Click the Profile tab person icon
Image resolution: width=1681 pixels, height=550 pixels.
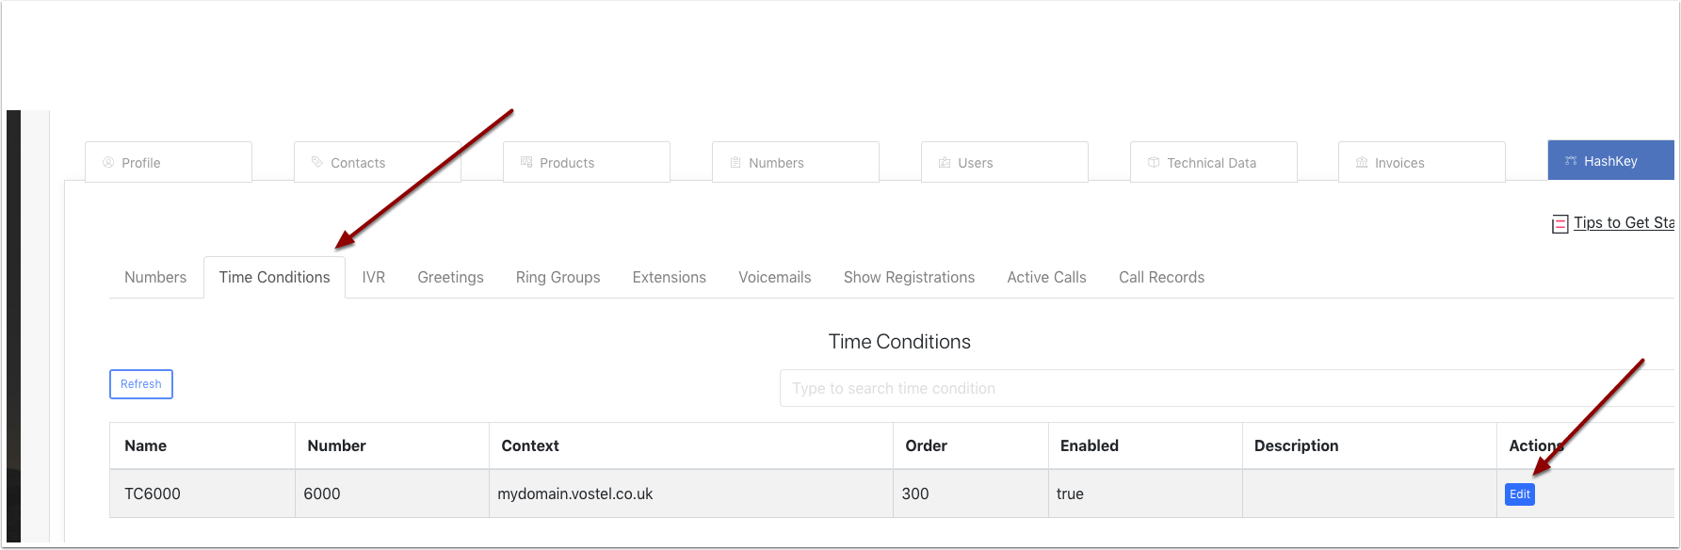(x=108, y=162)
